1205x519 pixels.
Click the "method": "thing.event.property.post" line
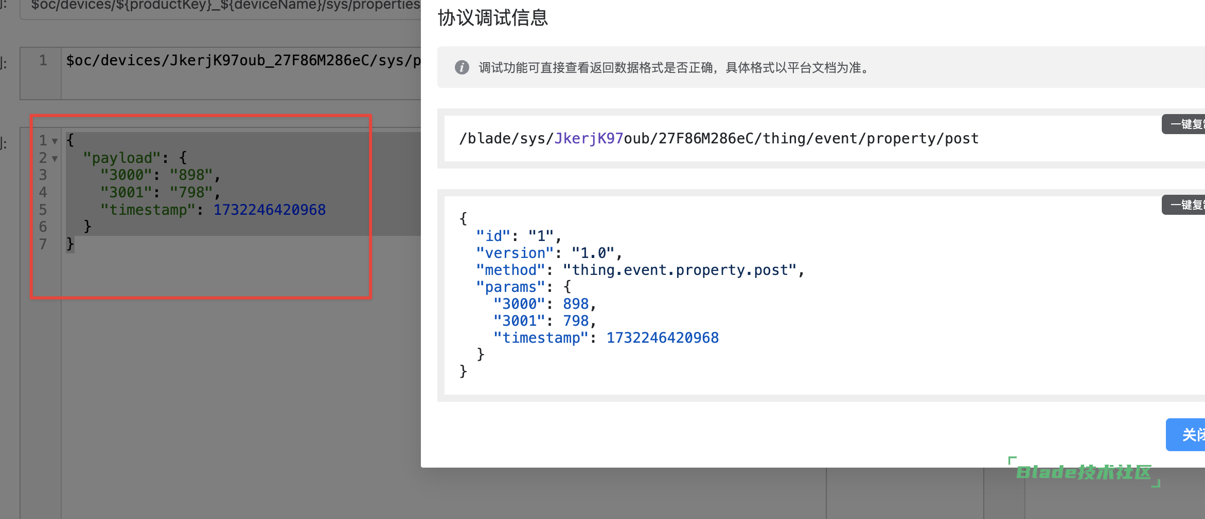click(640, 270)
